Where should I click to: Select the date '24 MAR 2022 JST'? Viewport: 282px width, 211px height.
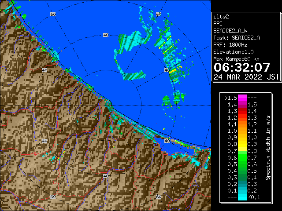tap(247, 77)
